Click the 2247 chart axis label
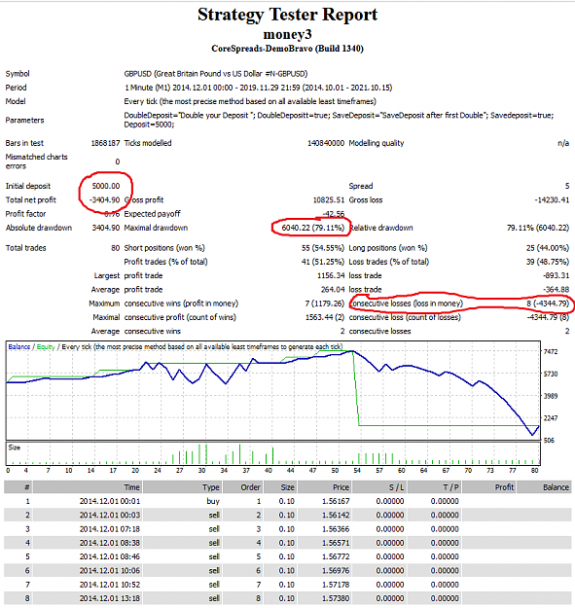The height and width of the screenshot is (608, 575). tap(551, 418)
